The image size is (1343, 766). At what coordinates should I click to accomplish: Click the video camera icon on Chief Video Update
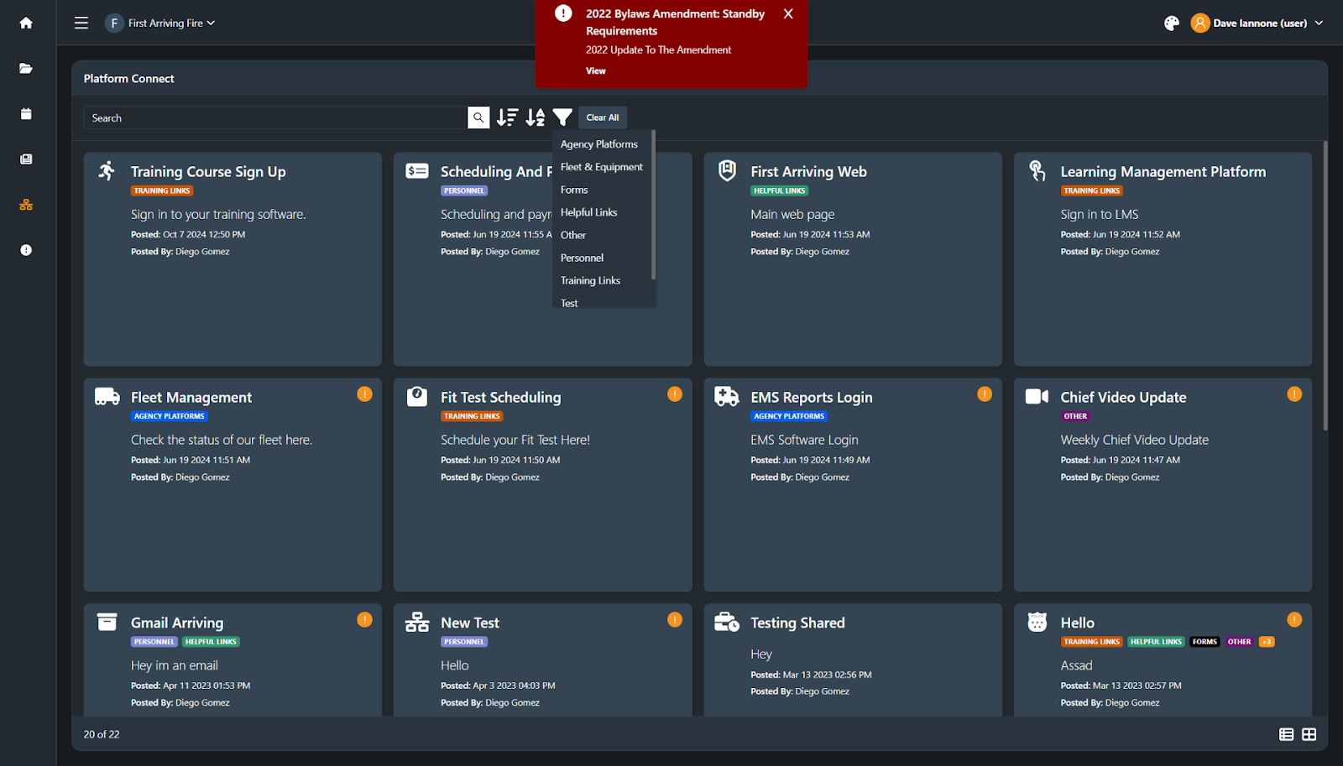(x=1037, y=397)
